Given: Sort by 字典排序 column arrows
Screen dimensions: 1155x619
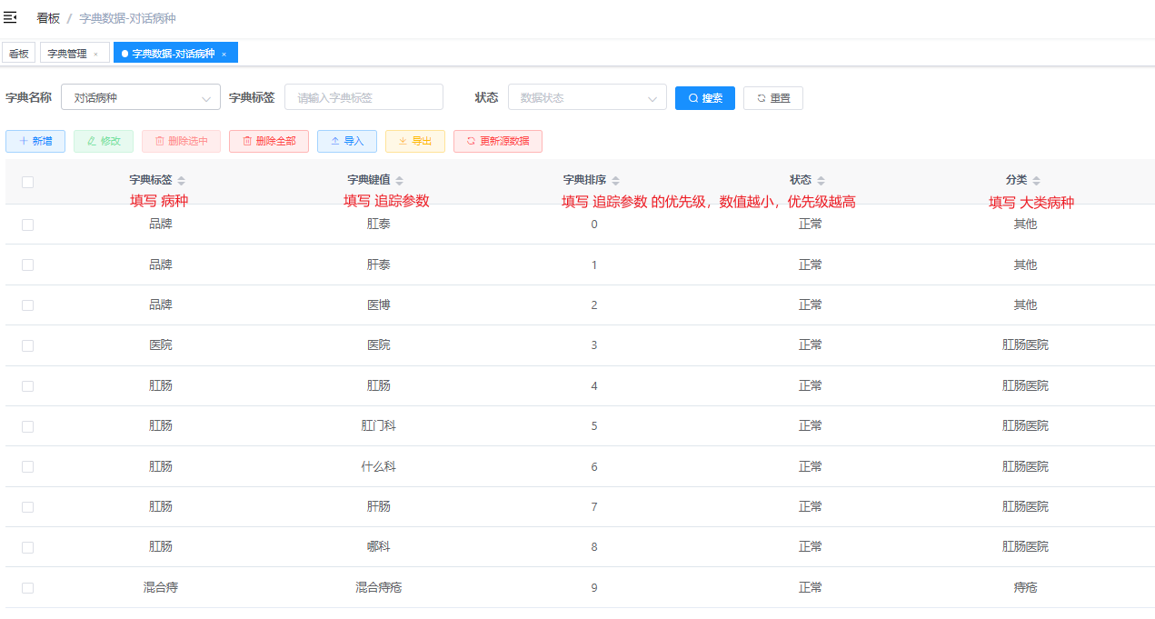Looking at the screenshot, I should (x=615, y=180).
